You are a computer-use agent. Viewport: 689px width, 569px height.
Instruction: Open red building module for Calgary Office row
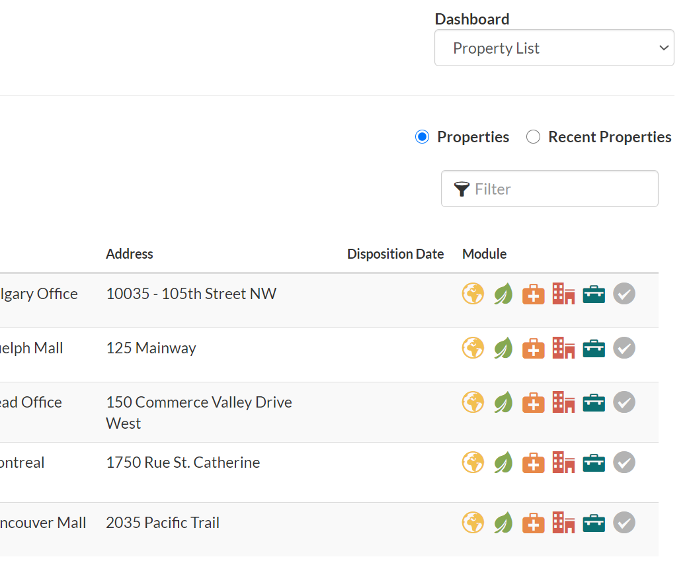point(563,294)
